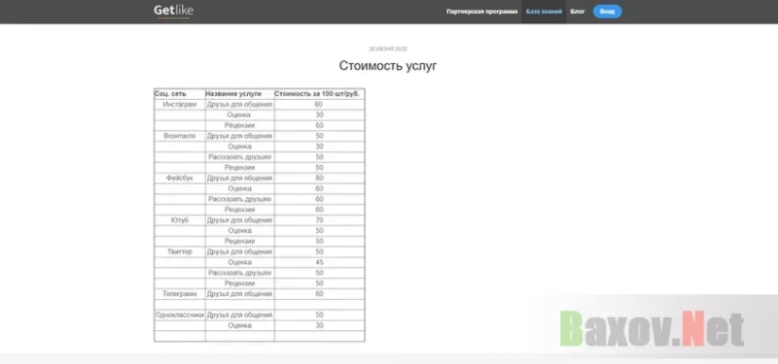This screenshot has width=778, height=364.
Task: Select the Ютуб table cell
Action: coord(180,220)
